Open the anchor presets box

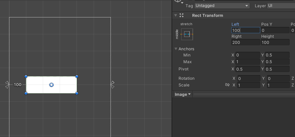[187, 34]
